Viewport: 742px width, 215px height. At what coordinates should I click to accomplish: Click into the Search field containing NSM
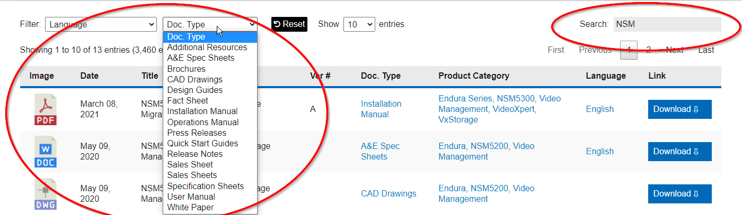[667, 24]
